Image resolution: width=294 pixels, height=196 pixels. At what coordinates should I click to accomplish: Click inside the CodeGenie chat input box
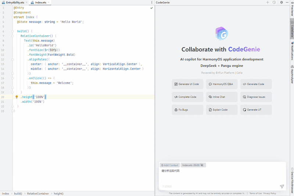coord(220,178)
